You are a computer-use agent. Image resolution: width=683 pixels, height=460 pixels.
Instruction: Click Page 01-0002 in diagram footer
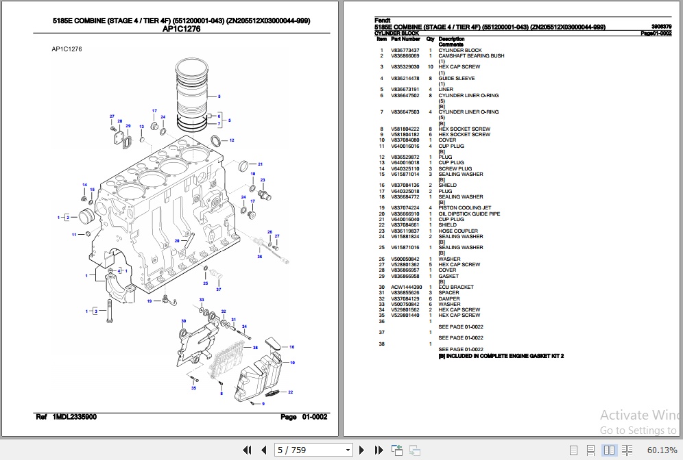coord(304,417)
